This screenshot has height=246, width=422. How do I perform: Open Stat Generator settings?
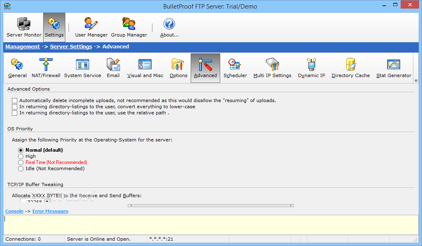click(x=394, y=68)
